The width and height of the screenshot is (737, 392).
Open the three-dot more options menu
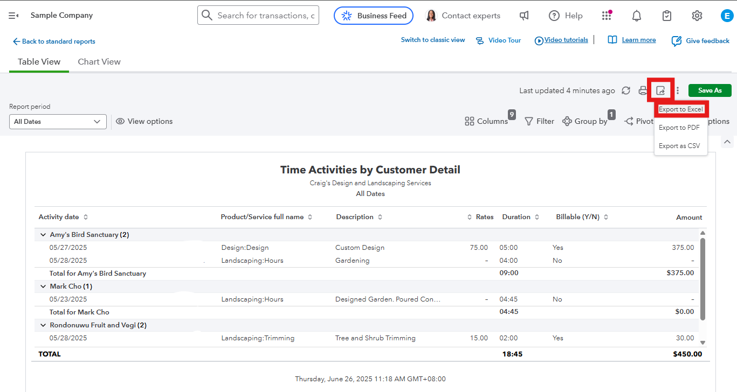coord(678,90)
